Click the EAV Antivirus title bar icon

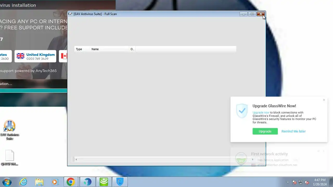[71, 14]
